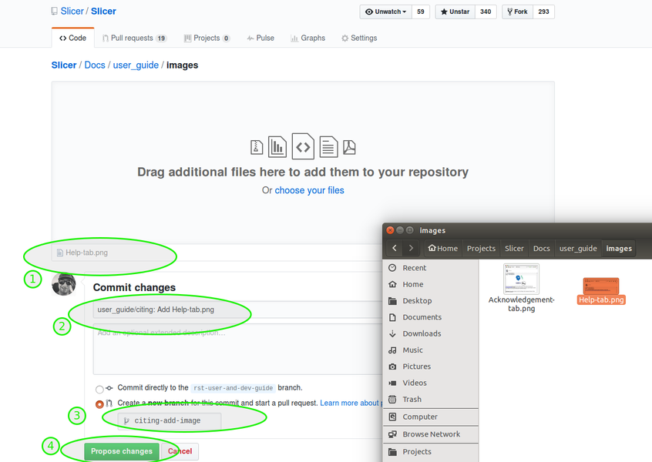Open Trash in file manager sidebar
The height and width of the screenshot is (462, 652).
tap(412, 400)
